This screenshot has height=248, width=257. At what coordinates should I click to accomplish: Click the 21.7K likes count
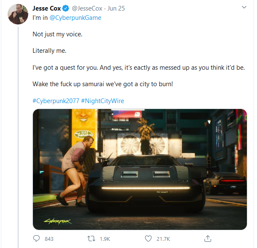tap(163, 239)
